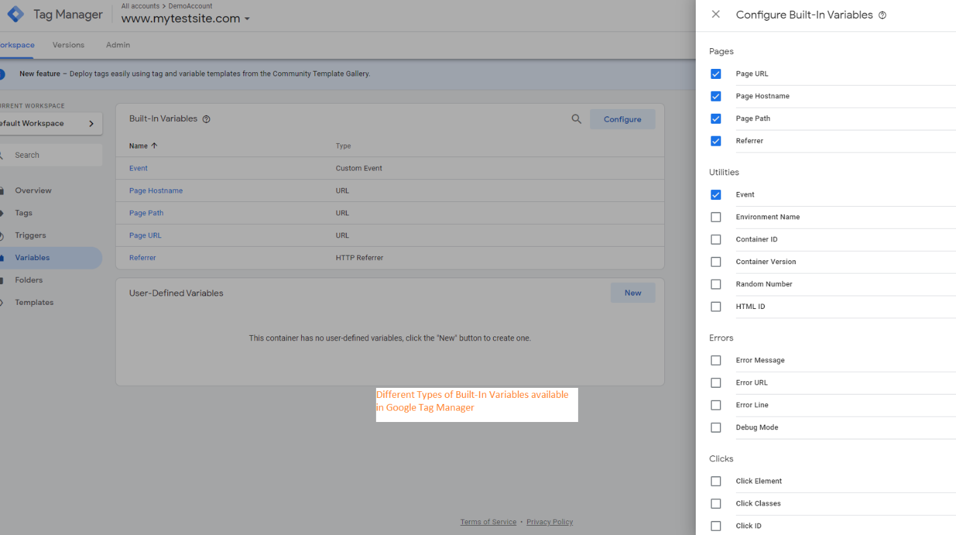Click All accounts in the breadcrumb
This screenshot has height=535, width=956.
coord(139,6)
